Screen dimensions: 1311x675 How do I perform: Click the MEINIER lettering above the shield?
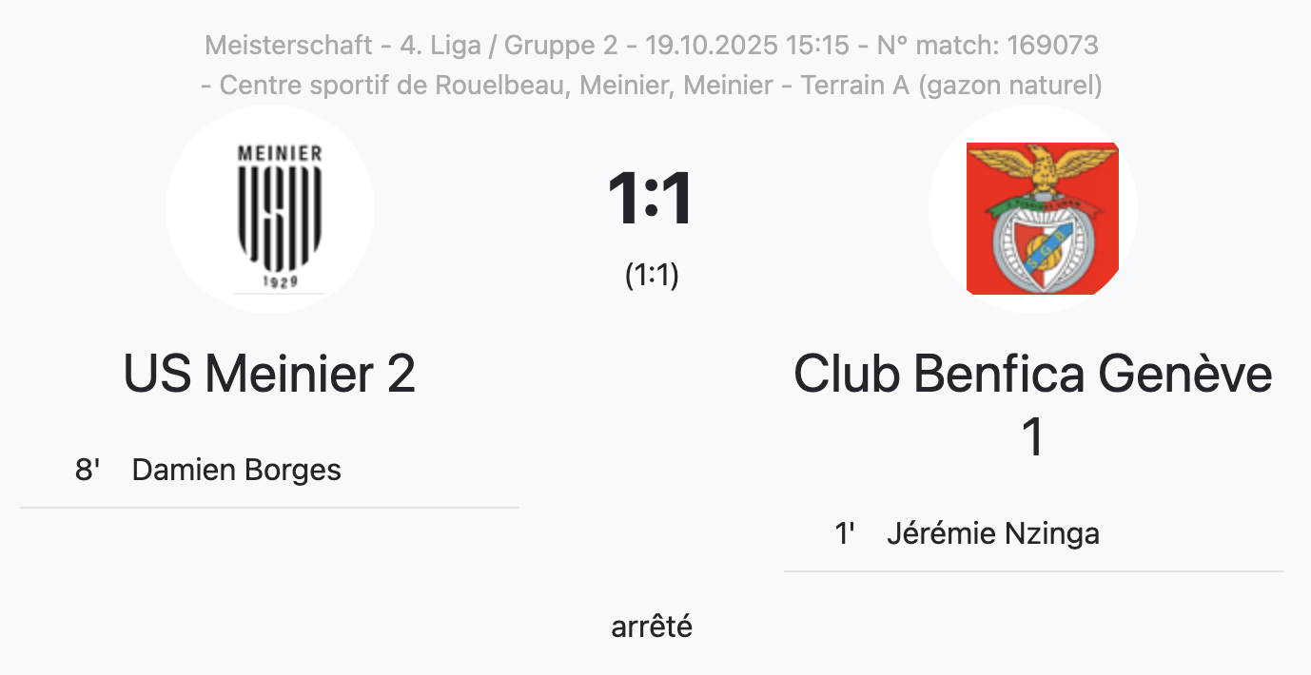(279, 152)
